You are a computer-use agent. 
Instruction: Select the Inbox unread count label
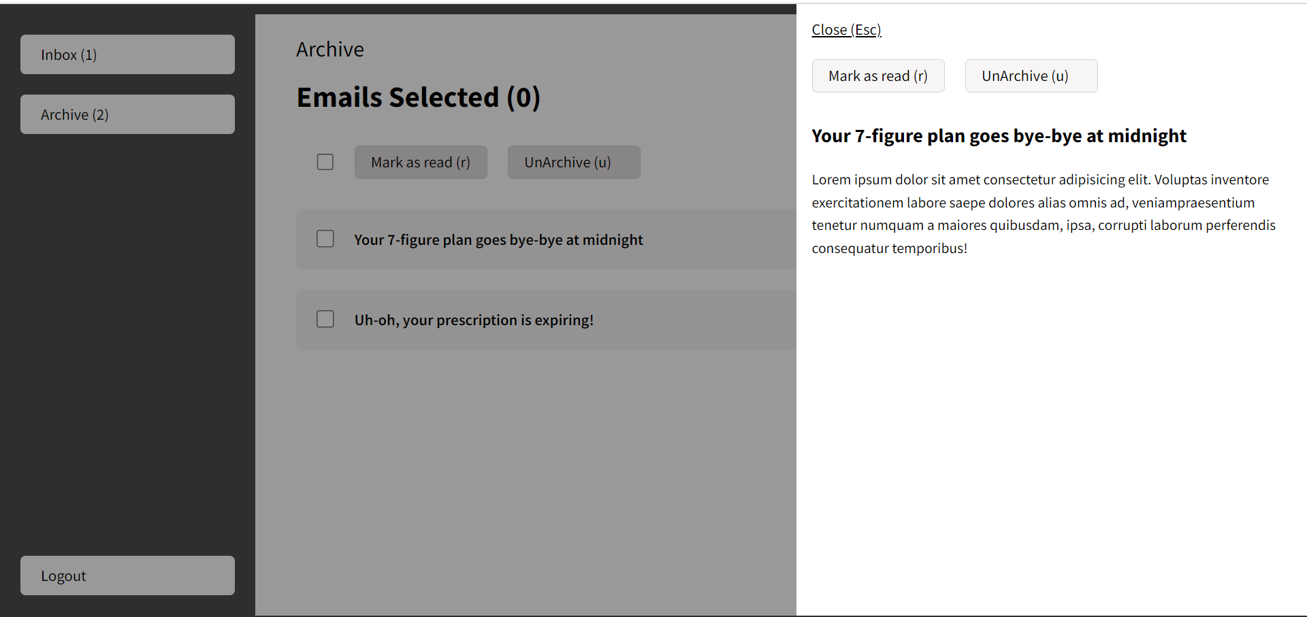88,54
